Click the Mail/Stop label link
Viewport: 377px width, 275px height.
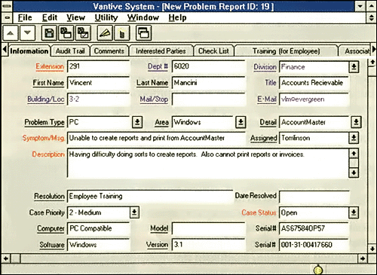tap(154, 99)
